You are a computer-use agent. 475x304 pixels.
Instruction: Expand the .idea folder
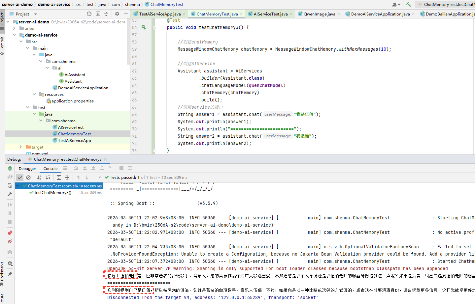coord(14,28)
